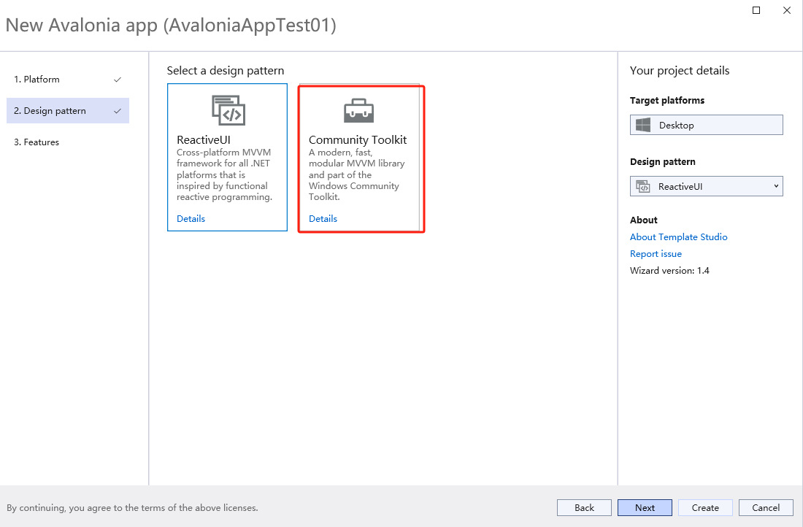Image resolution: width=803 pixels, height=527 pixels.
Task: Open Details link for ReactiveUI
Action: [x=191, y=219]
